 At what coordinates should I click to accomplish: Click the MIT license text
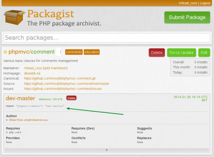click(x=204, y=100)
